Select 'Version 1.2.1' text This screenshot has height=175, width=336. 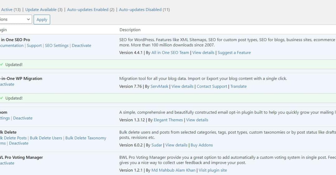point(131,170)
